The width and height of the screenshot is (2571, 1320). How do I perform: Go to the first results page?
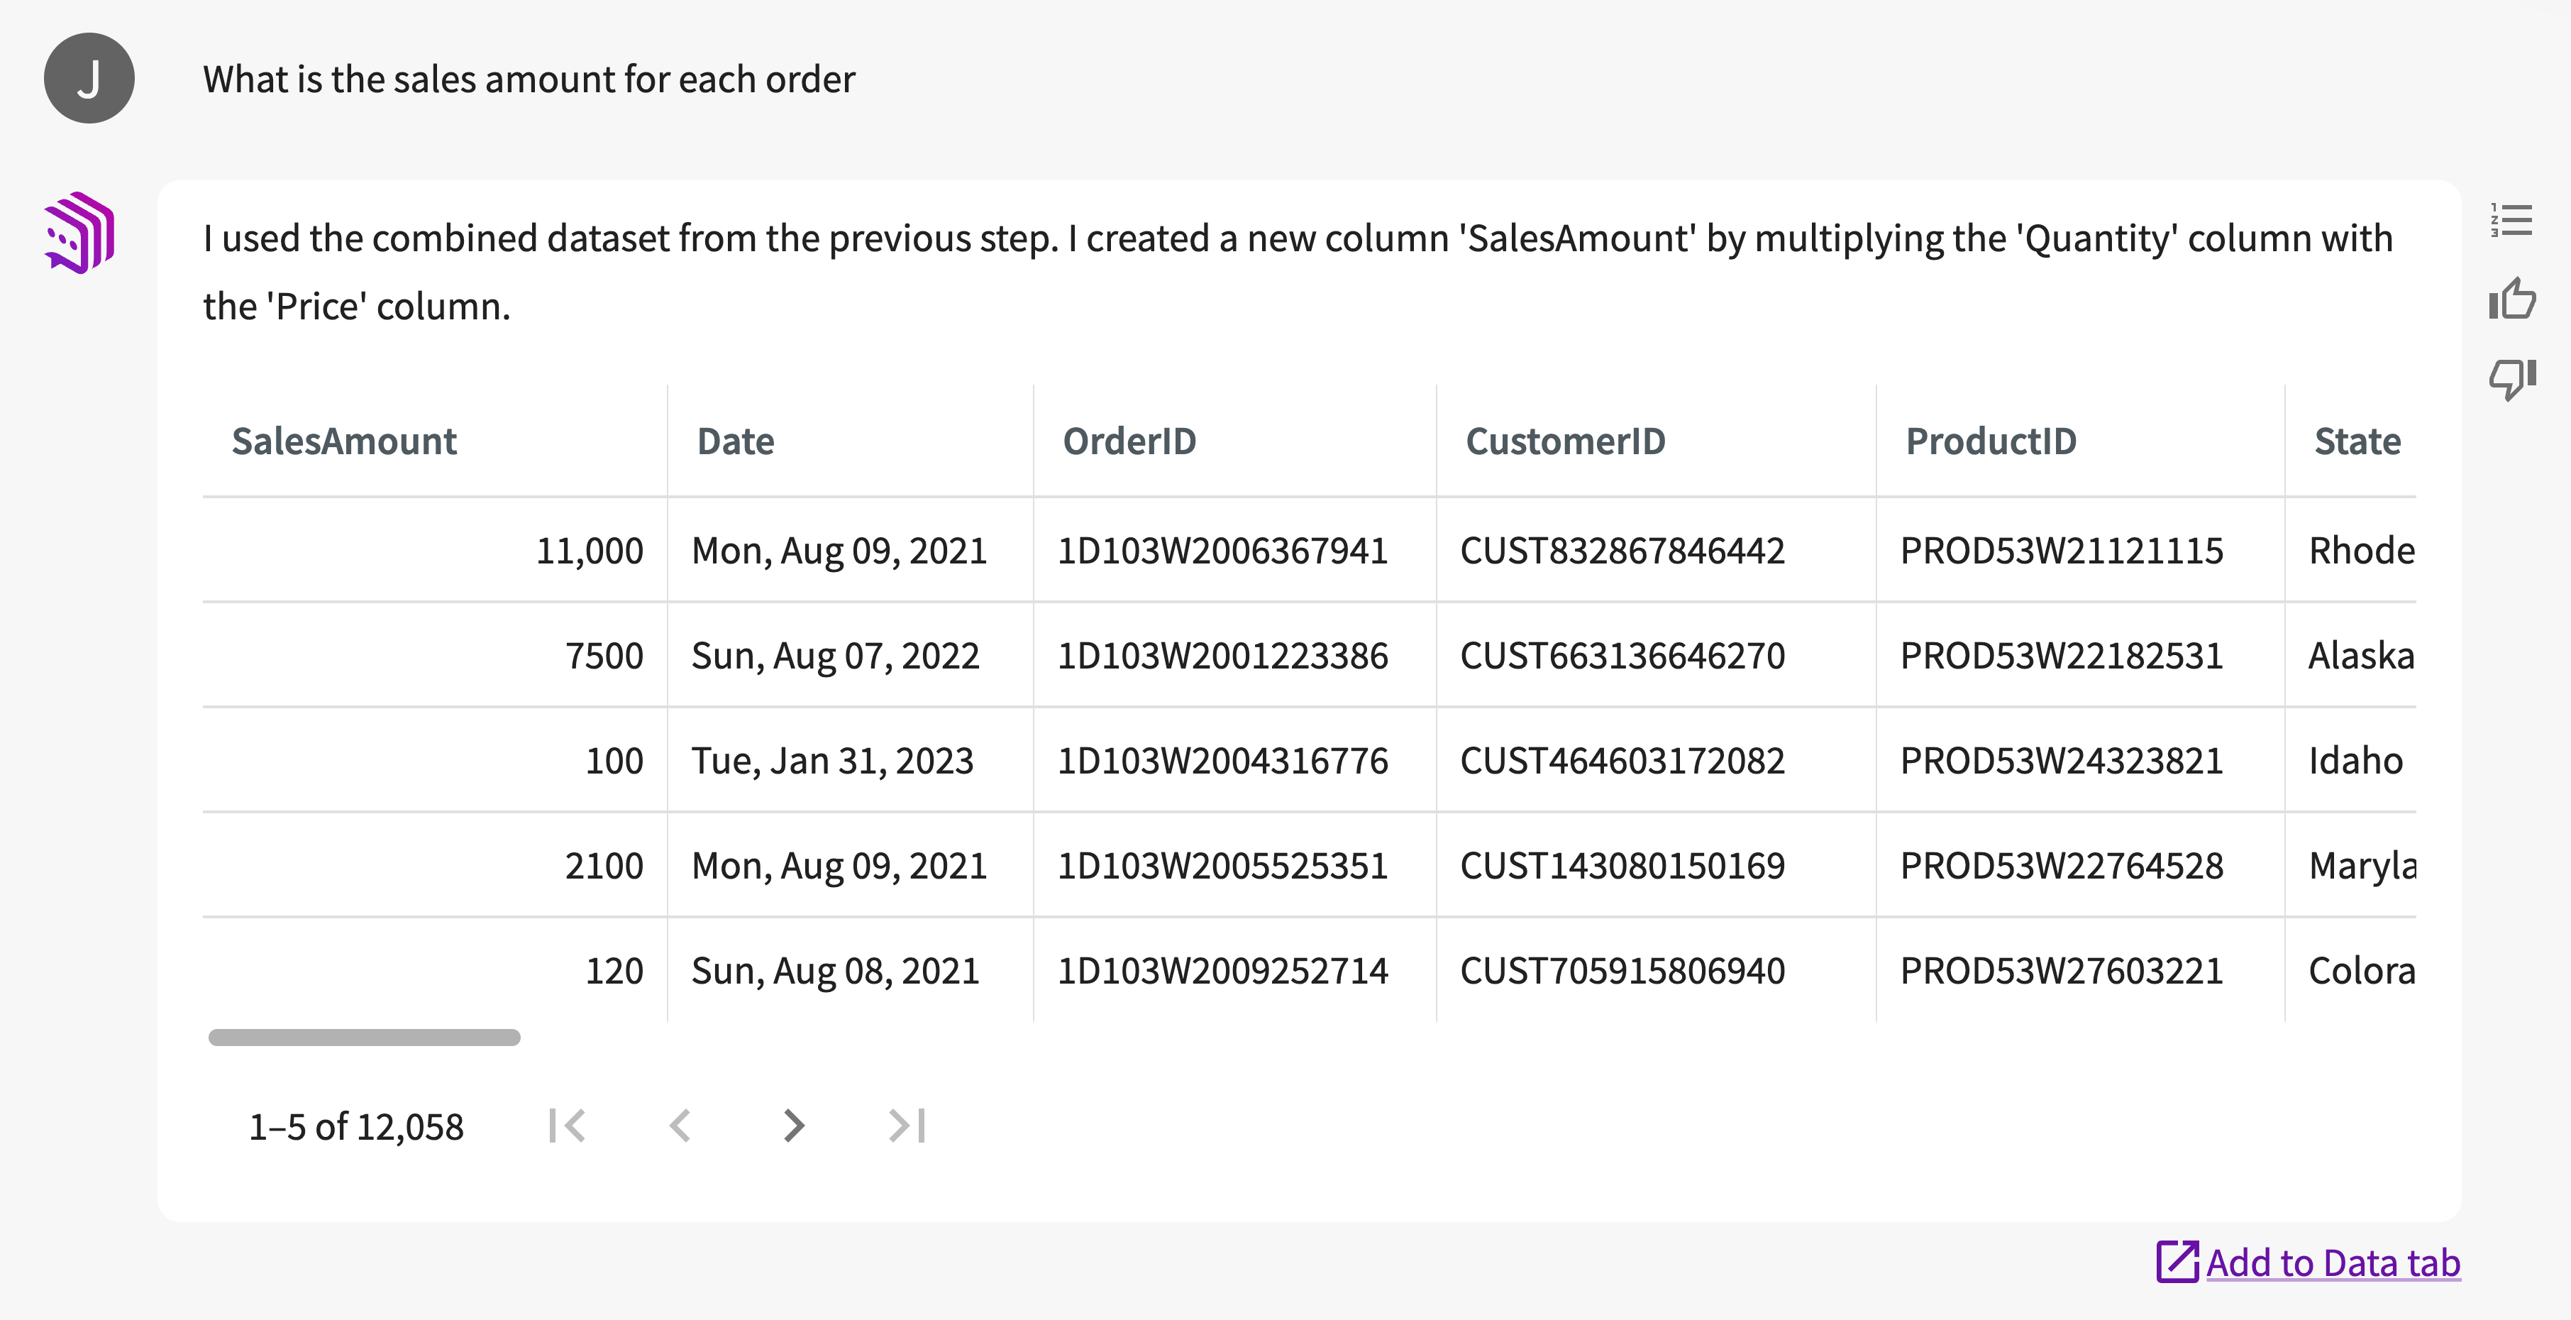pos(567,1126)
